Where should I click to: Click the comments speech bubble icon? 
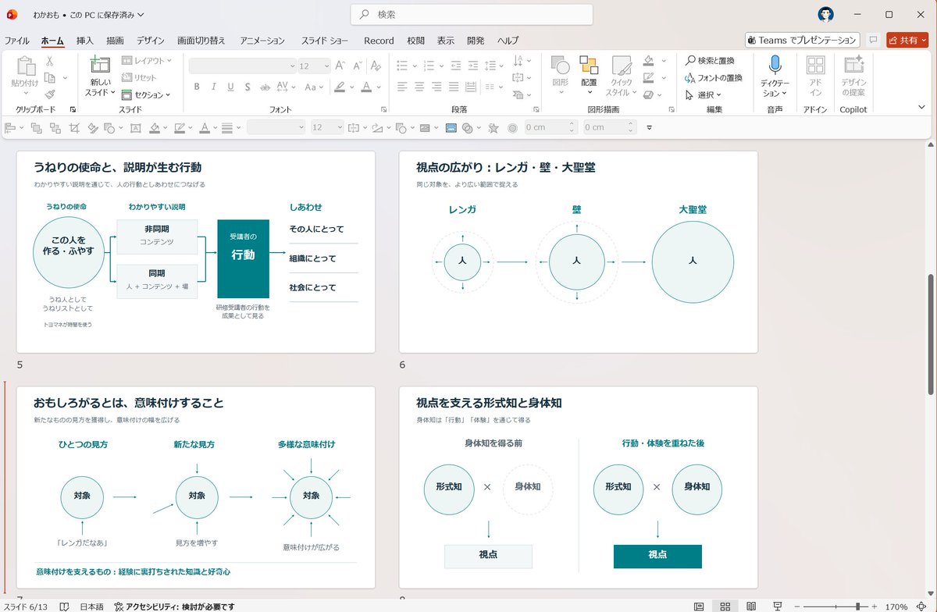[873, 40]
